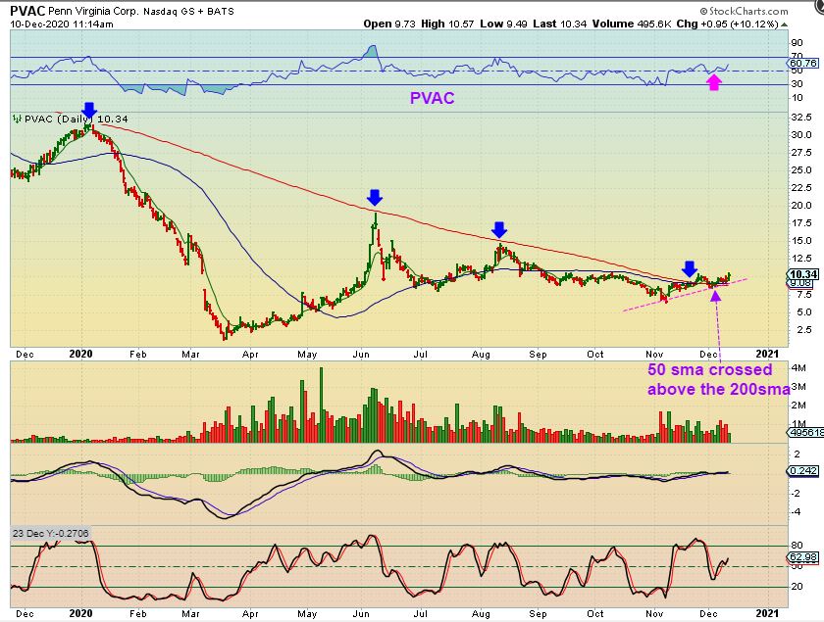Image resolution: width=824 pixels, height=622 pixels.
Task: Select the 2020 label on stochastic panel date axis
Action: [x=80, y=613]
